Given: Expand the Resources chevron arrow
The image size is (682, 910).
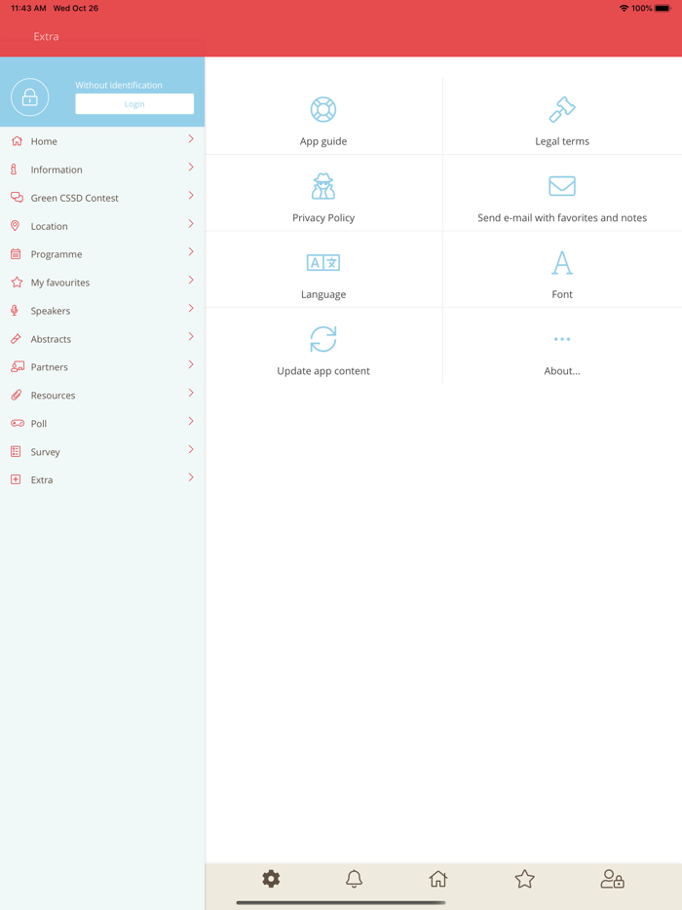Looking at the screenshot, I should 191,394.
